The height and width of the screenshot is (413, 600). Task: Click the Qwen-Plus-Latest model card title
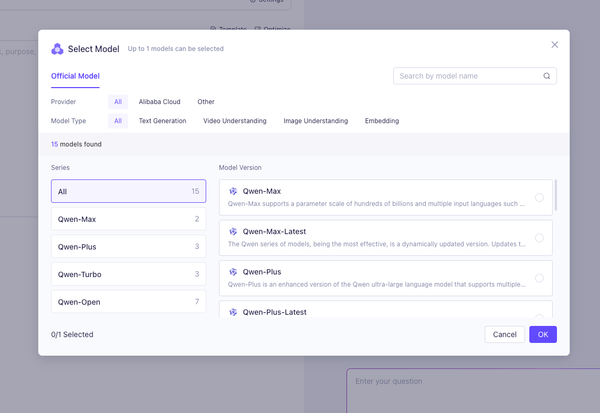(x=275, y=312)
